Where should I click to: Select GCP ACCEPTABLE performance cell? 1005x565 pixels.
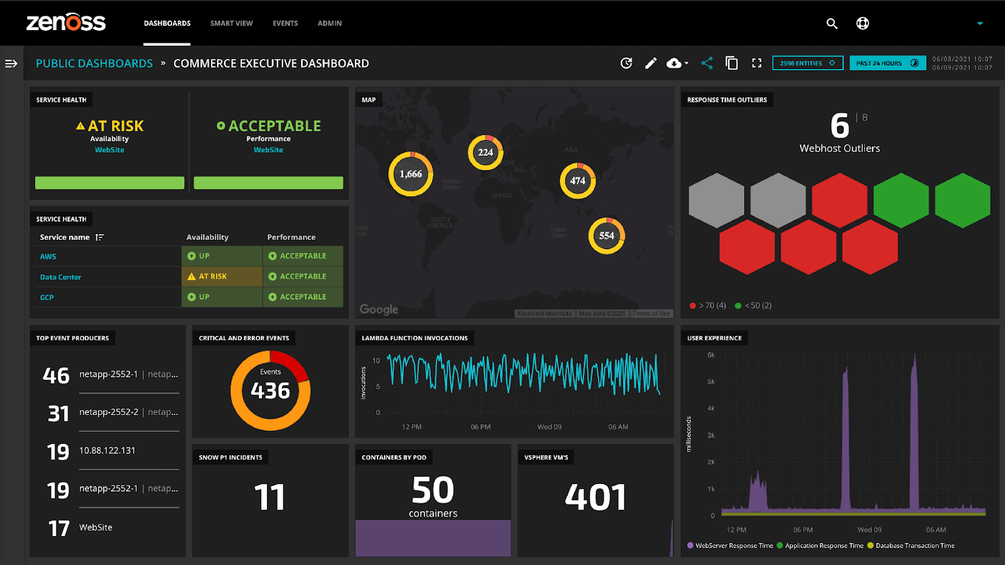(303, 297)
